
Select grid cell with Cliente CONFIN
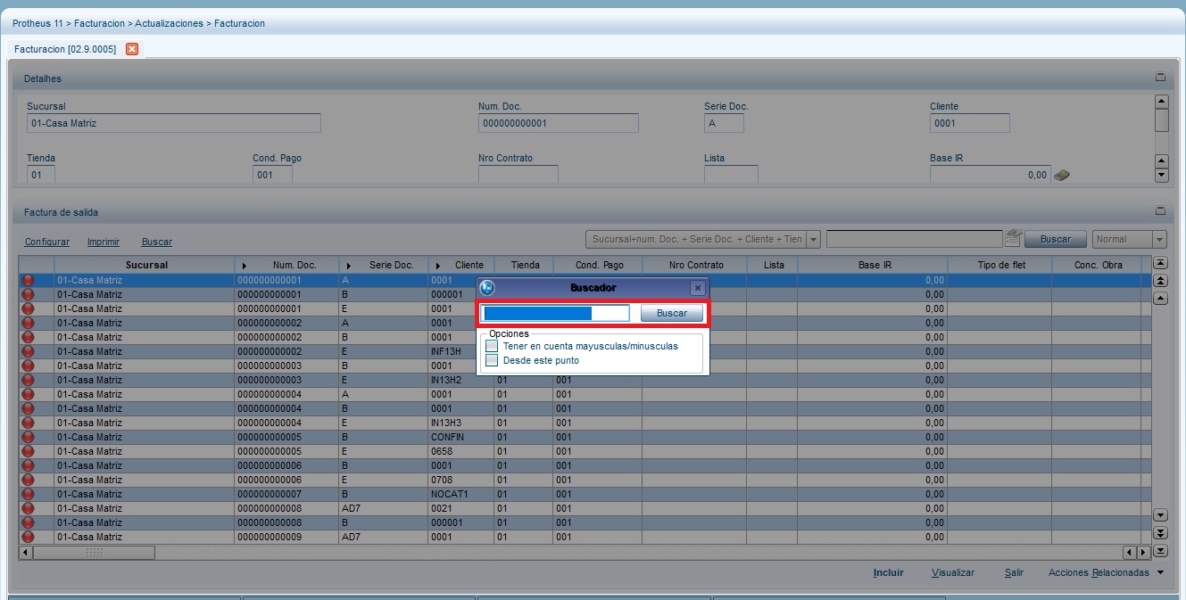click(x=461, y=437)
